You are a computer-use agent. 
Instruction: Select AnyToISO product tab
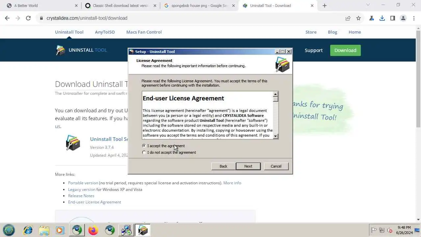[x=105, y=32]
